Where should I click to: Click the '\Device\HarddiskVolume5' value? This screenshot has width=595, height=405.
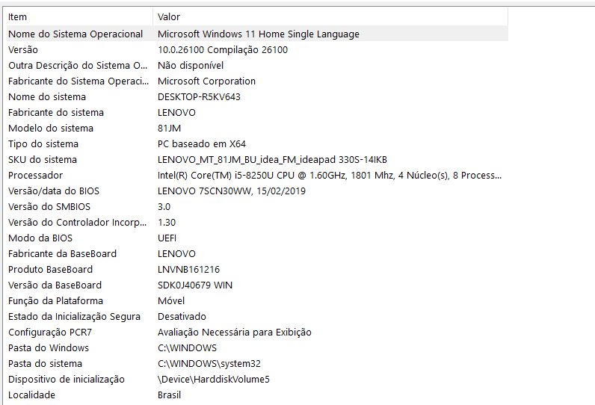(214, 380)
